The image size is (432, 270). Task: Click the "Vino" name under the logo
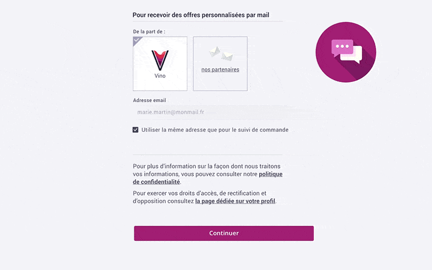[160, 76]
